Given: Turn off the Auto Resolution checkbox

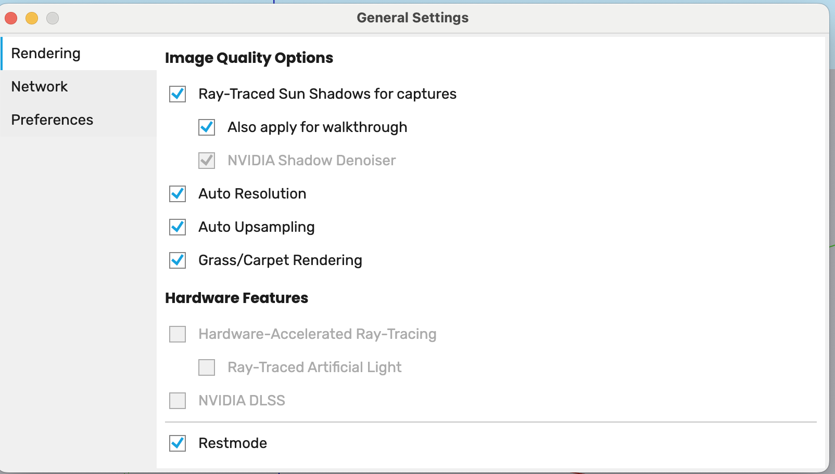Looking at the screenshot, I should click(178, 194).
